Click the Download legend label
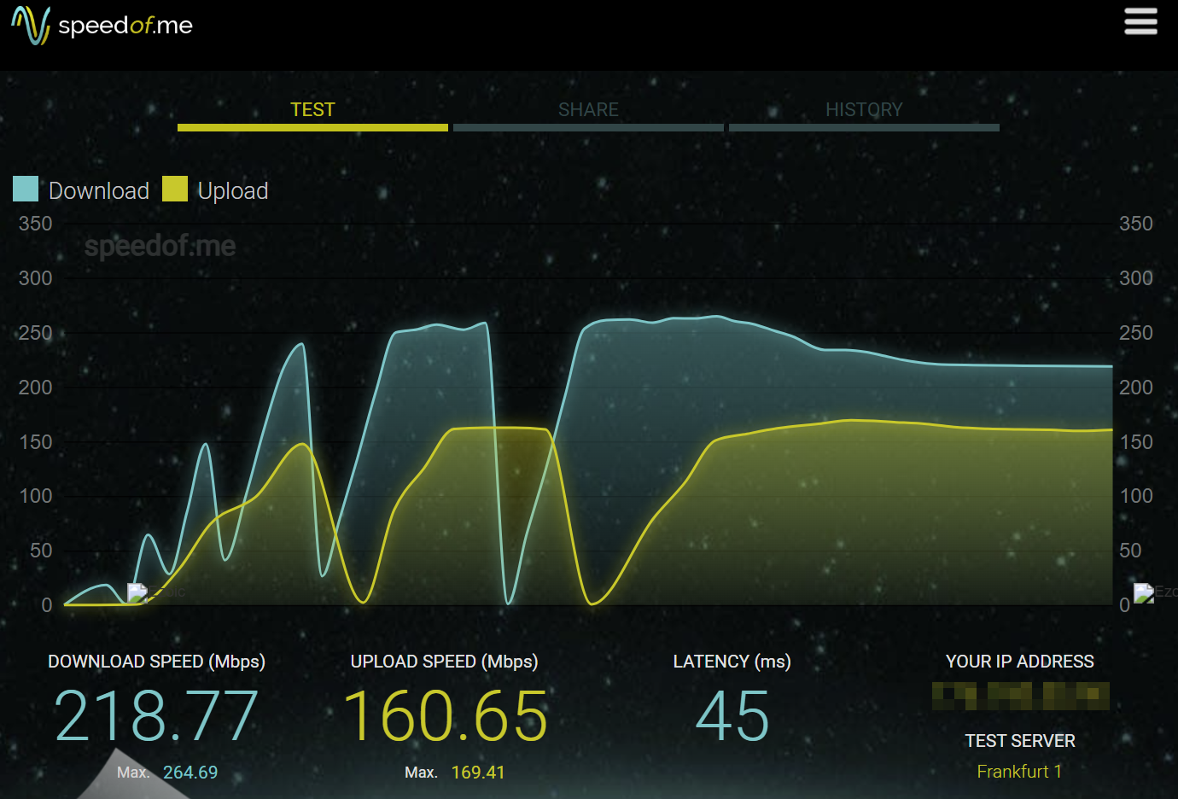This screenshot has width=1178, height=799. pos(99,190)
